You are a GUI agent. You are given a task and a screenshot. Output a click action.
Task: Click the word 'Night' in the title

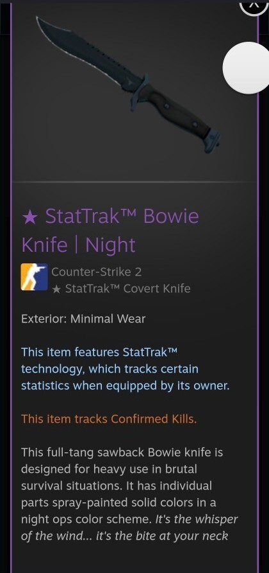point(110,245)
